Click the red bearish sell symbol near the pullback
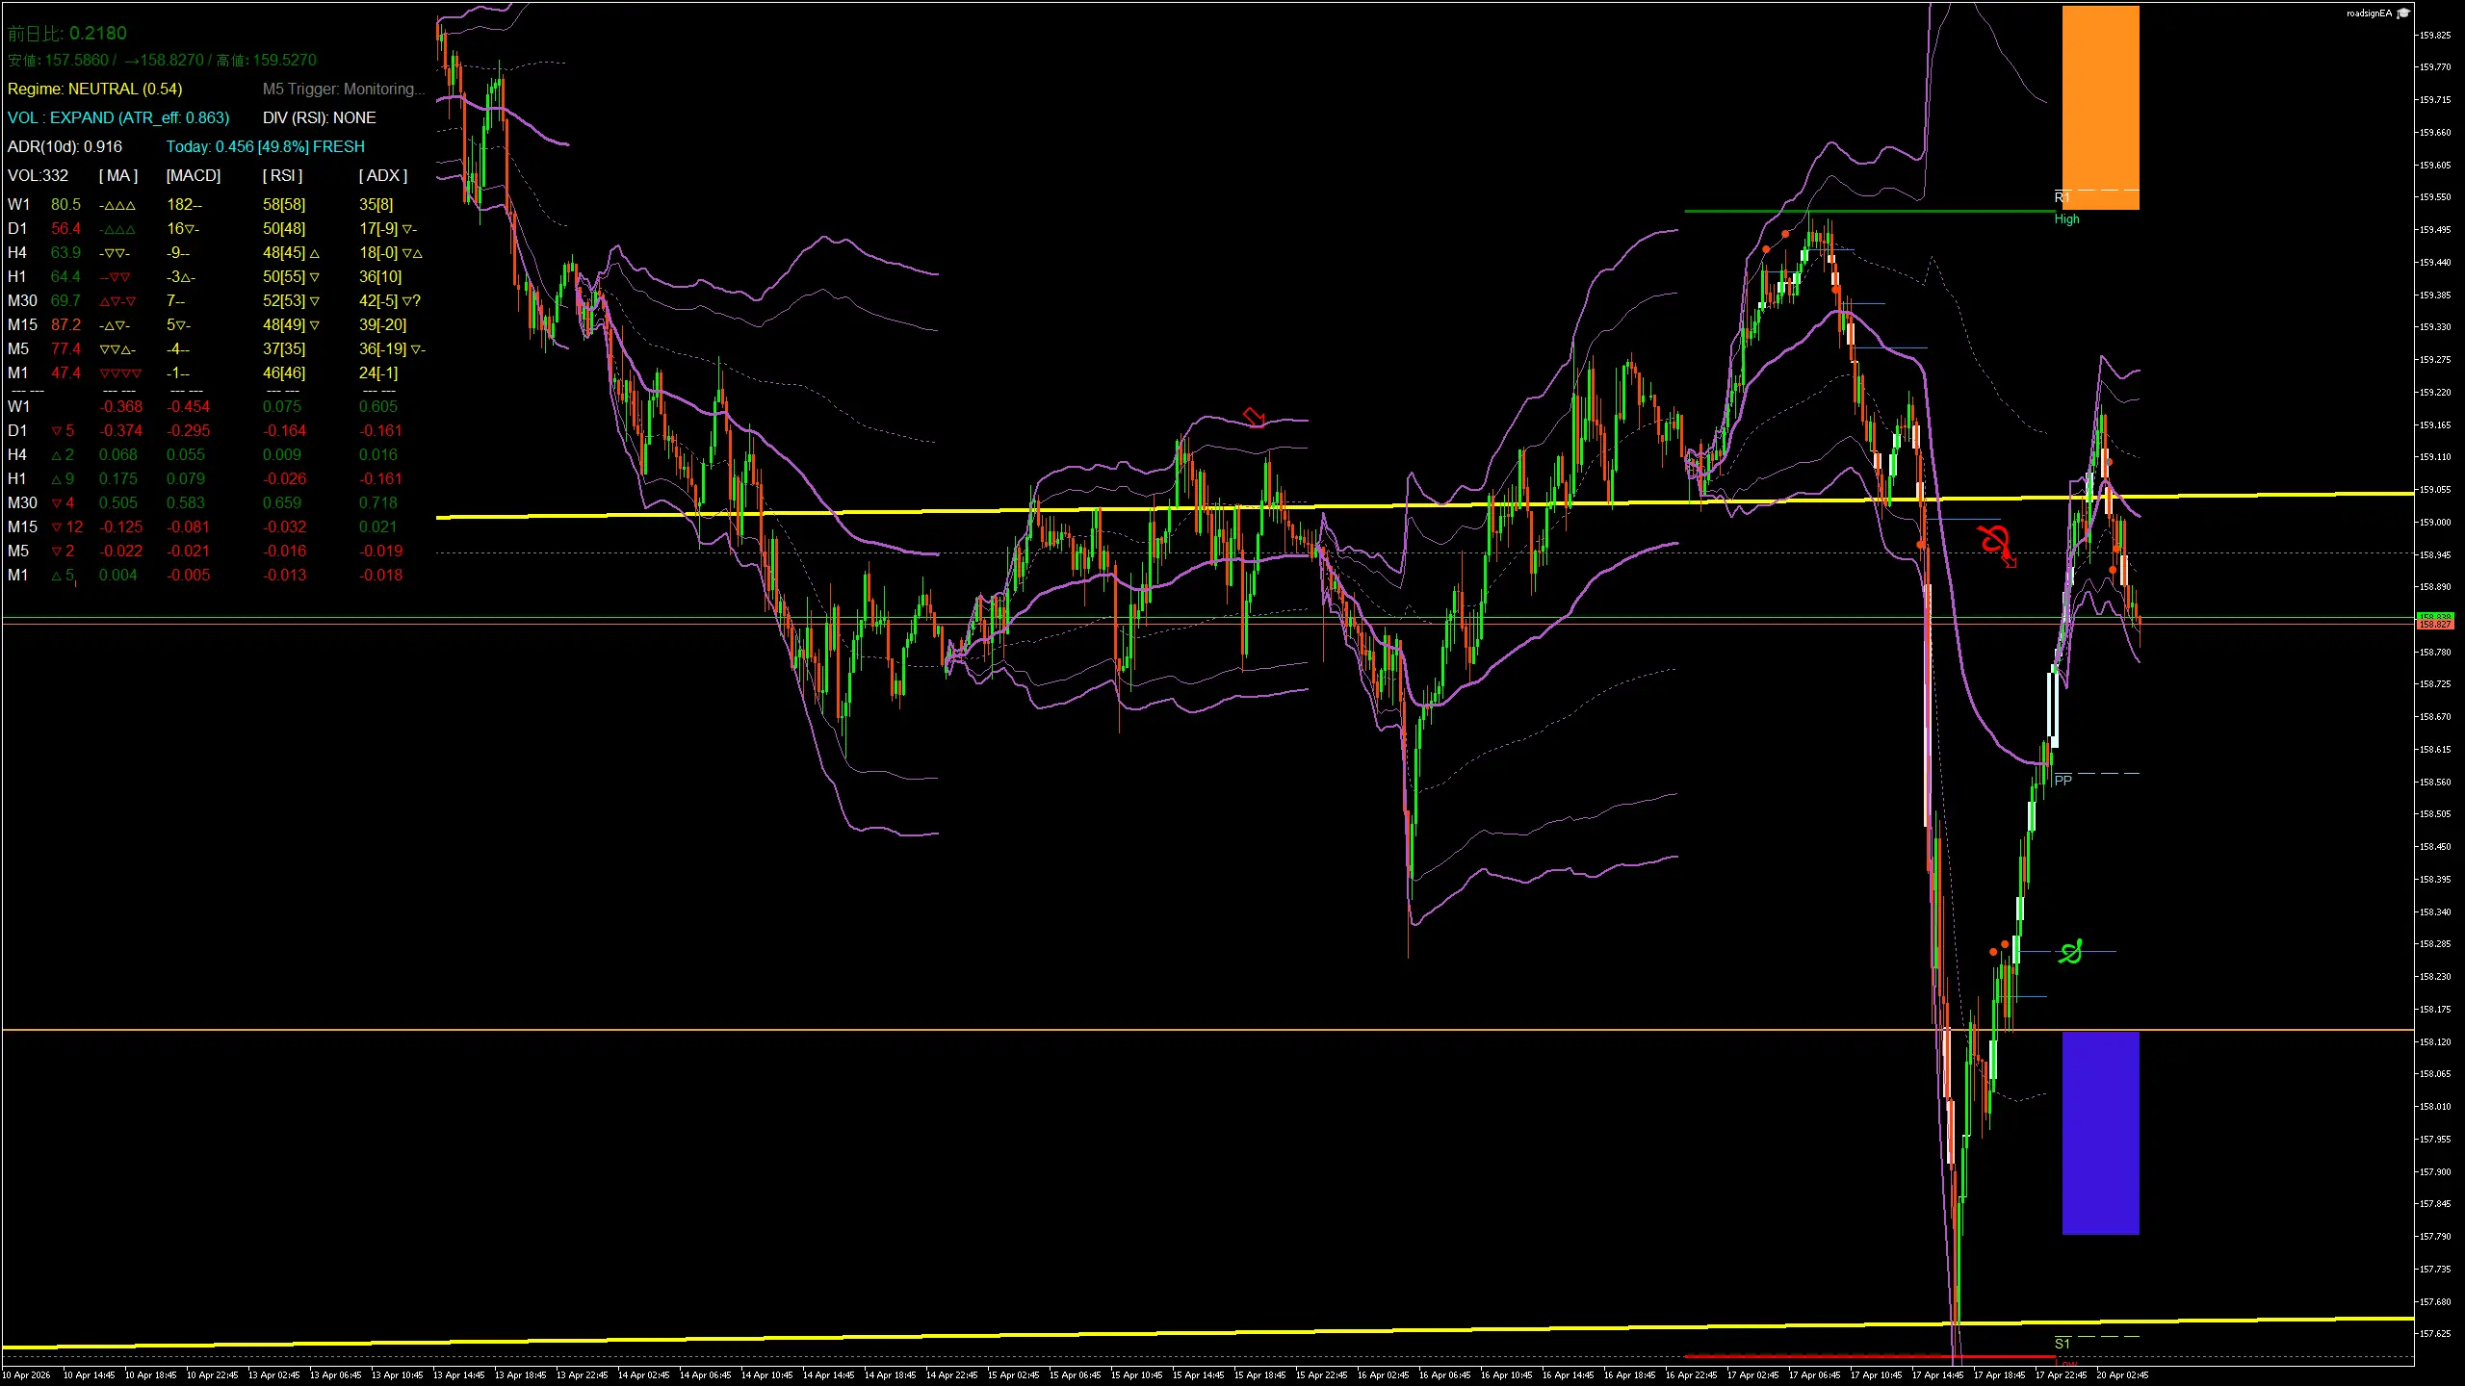The height and width of the screenshot is (1386, 2465). (x=1998, y=544)
